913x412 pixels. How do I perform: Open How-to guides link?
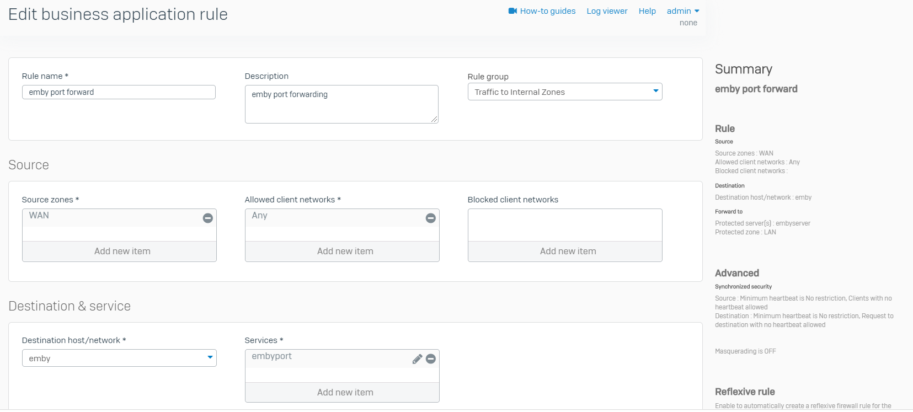[x=547, y=11]
